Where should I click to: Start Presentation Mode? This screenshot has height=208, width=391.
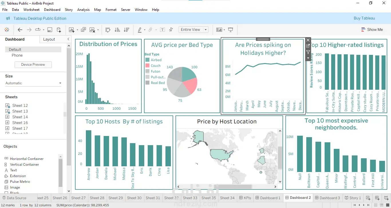point(230,30)
